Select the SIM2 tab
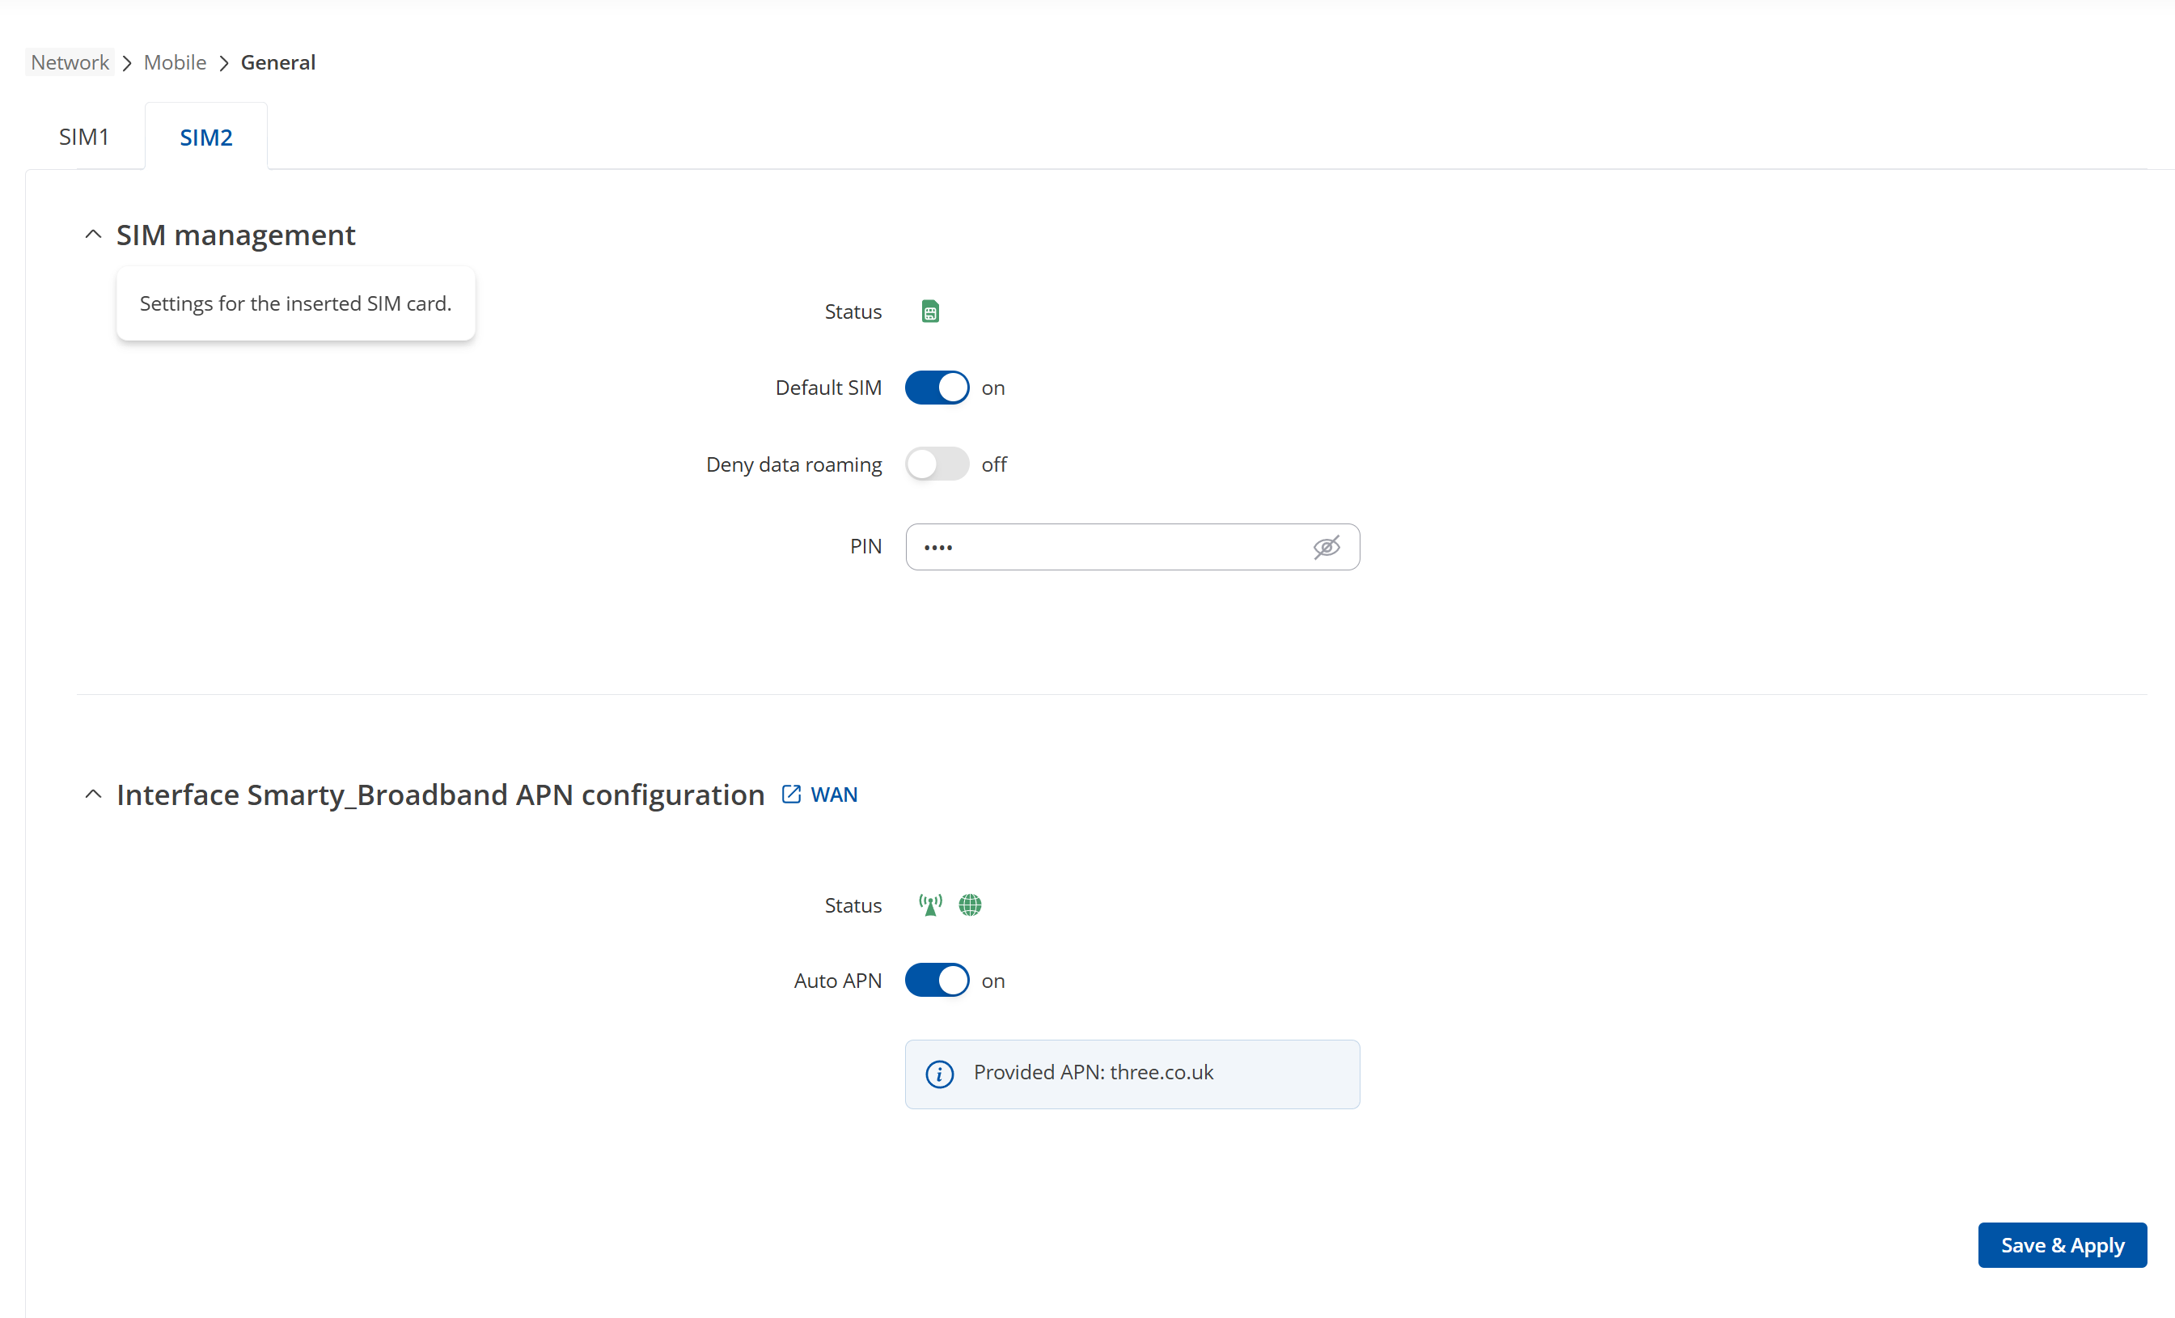Viewport: 2175px width, 1318px height. click(205, 137)
